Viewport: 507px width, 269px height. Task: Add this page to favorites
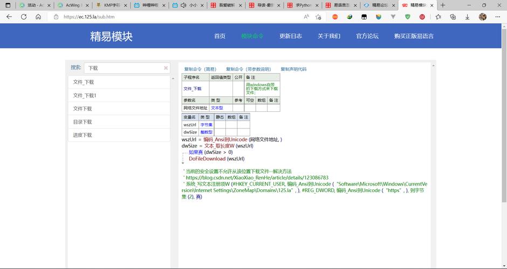318,17
